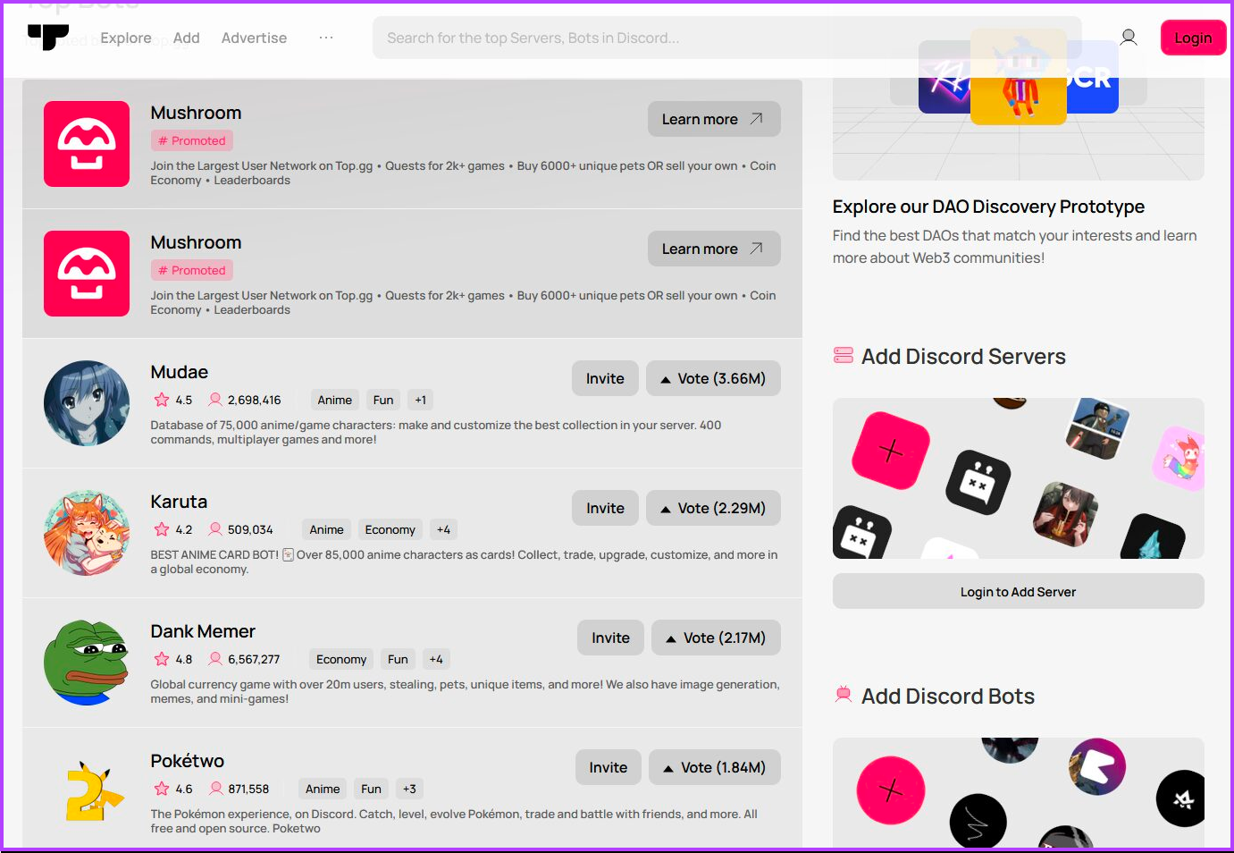Open Explore our DAO Discovery Prototype heading
1234x853 pixels.
988,207
